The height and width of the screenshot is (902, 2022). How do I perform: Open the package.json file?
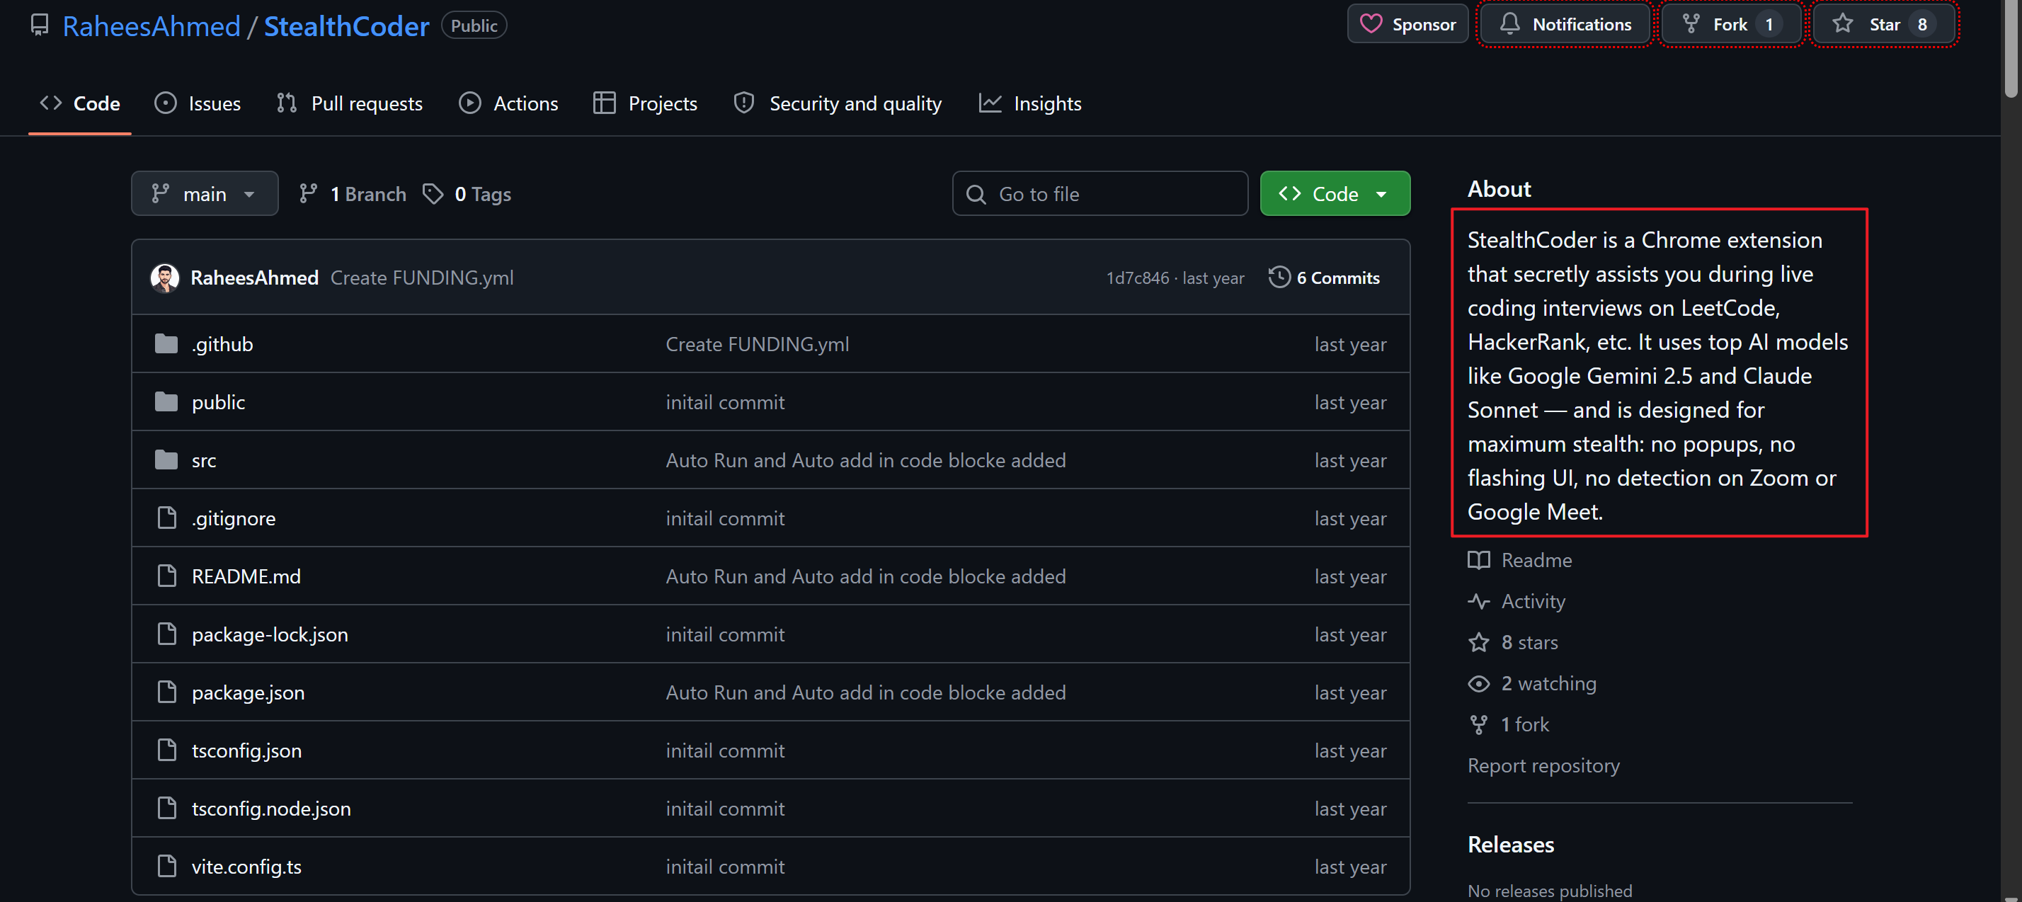tap(248, 693)
